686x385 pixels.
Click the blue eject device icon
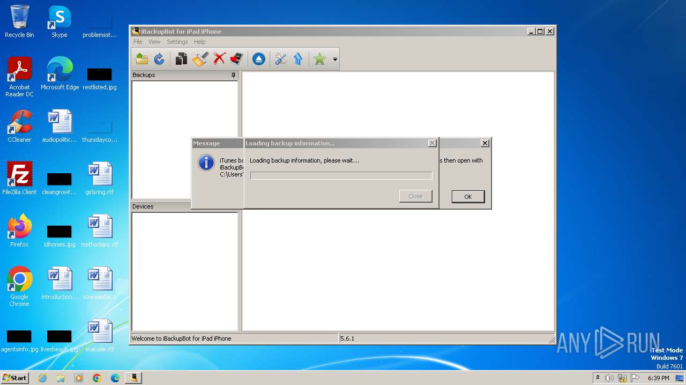[x=259, y=59]
